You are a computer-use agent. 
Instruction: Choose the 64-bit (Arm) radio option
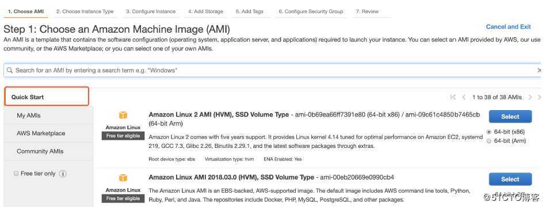(x=489, y=141)
